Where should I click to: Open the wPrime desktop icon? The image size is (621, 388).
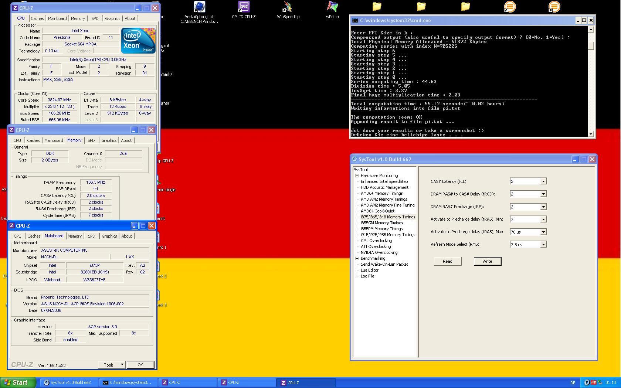[x=332, y=7]
